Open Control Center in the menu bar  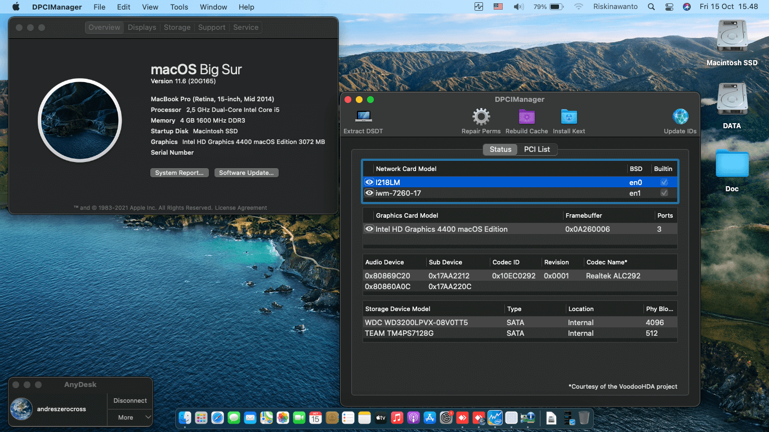coord(669,7)
